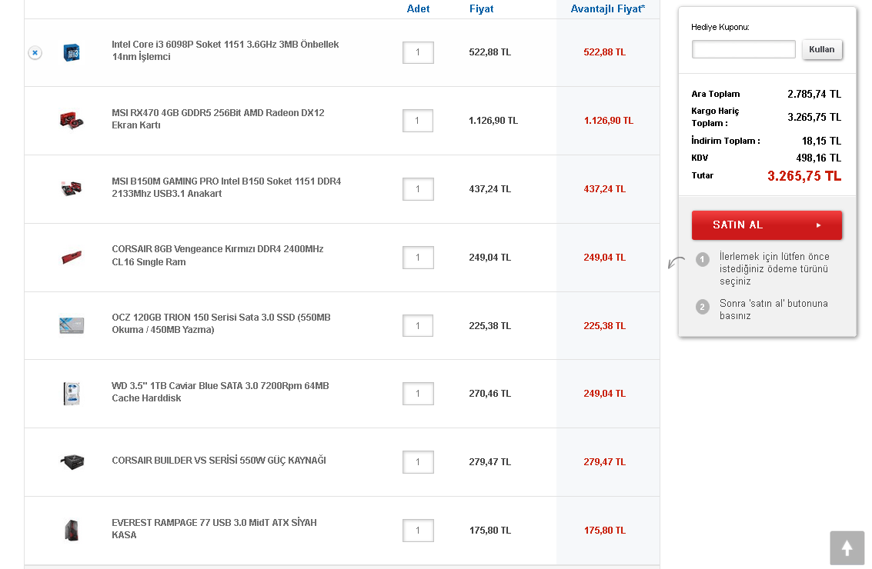Select the 3.265,75 TL Tutar total

point(804,176)
